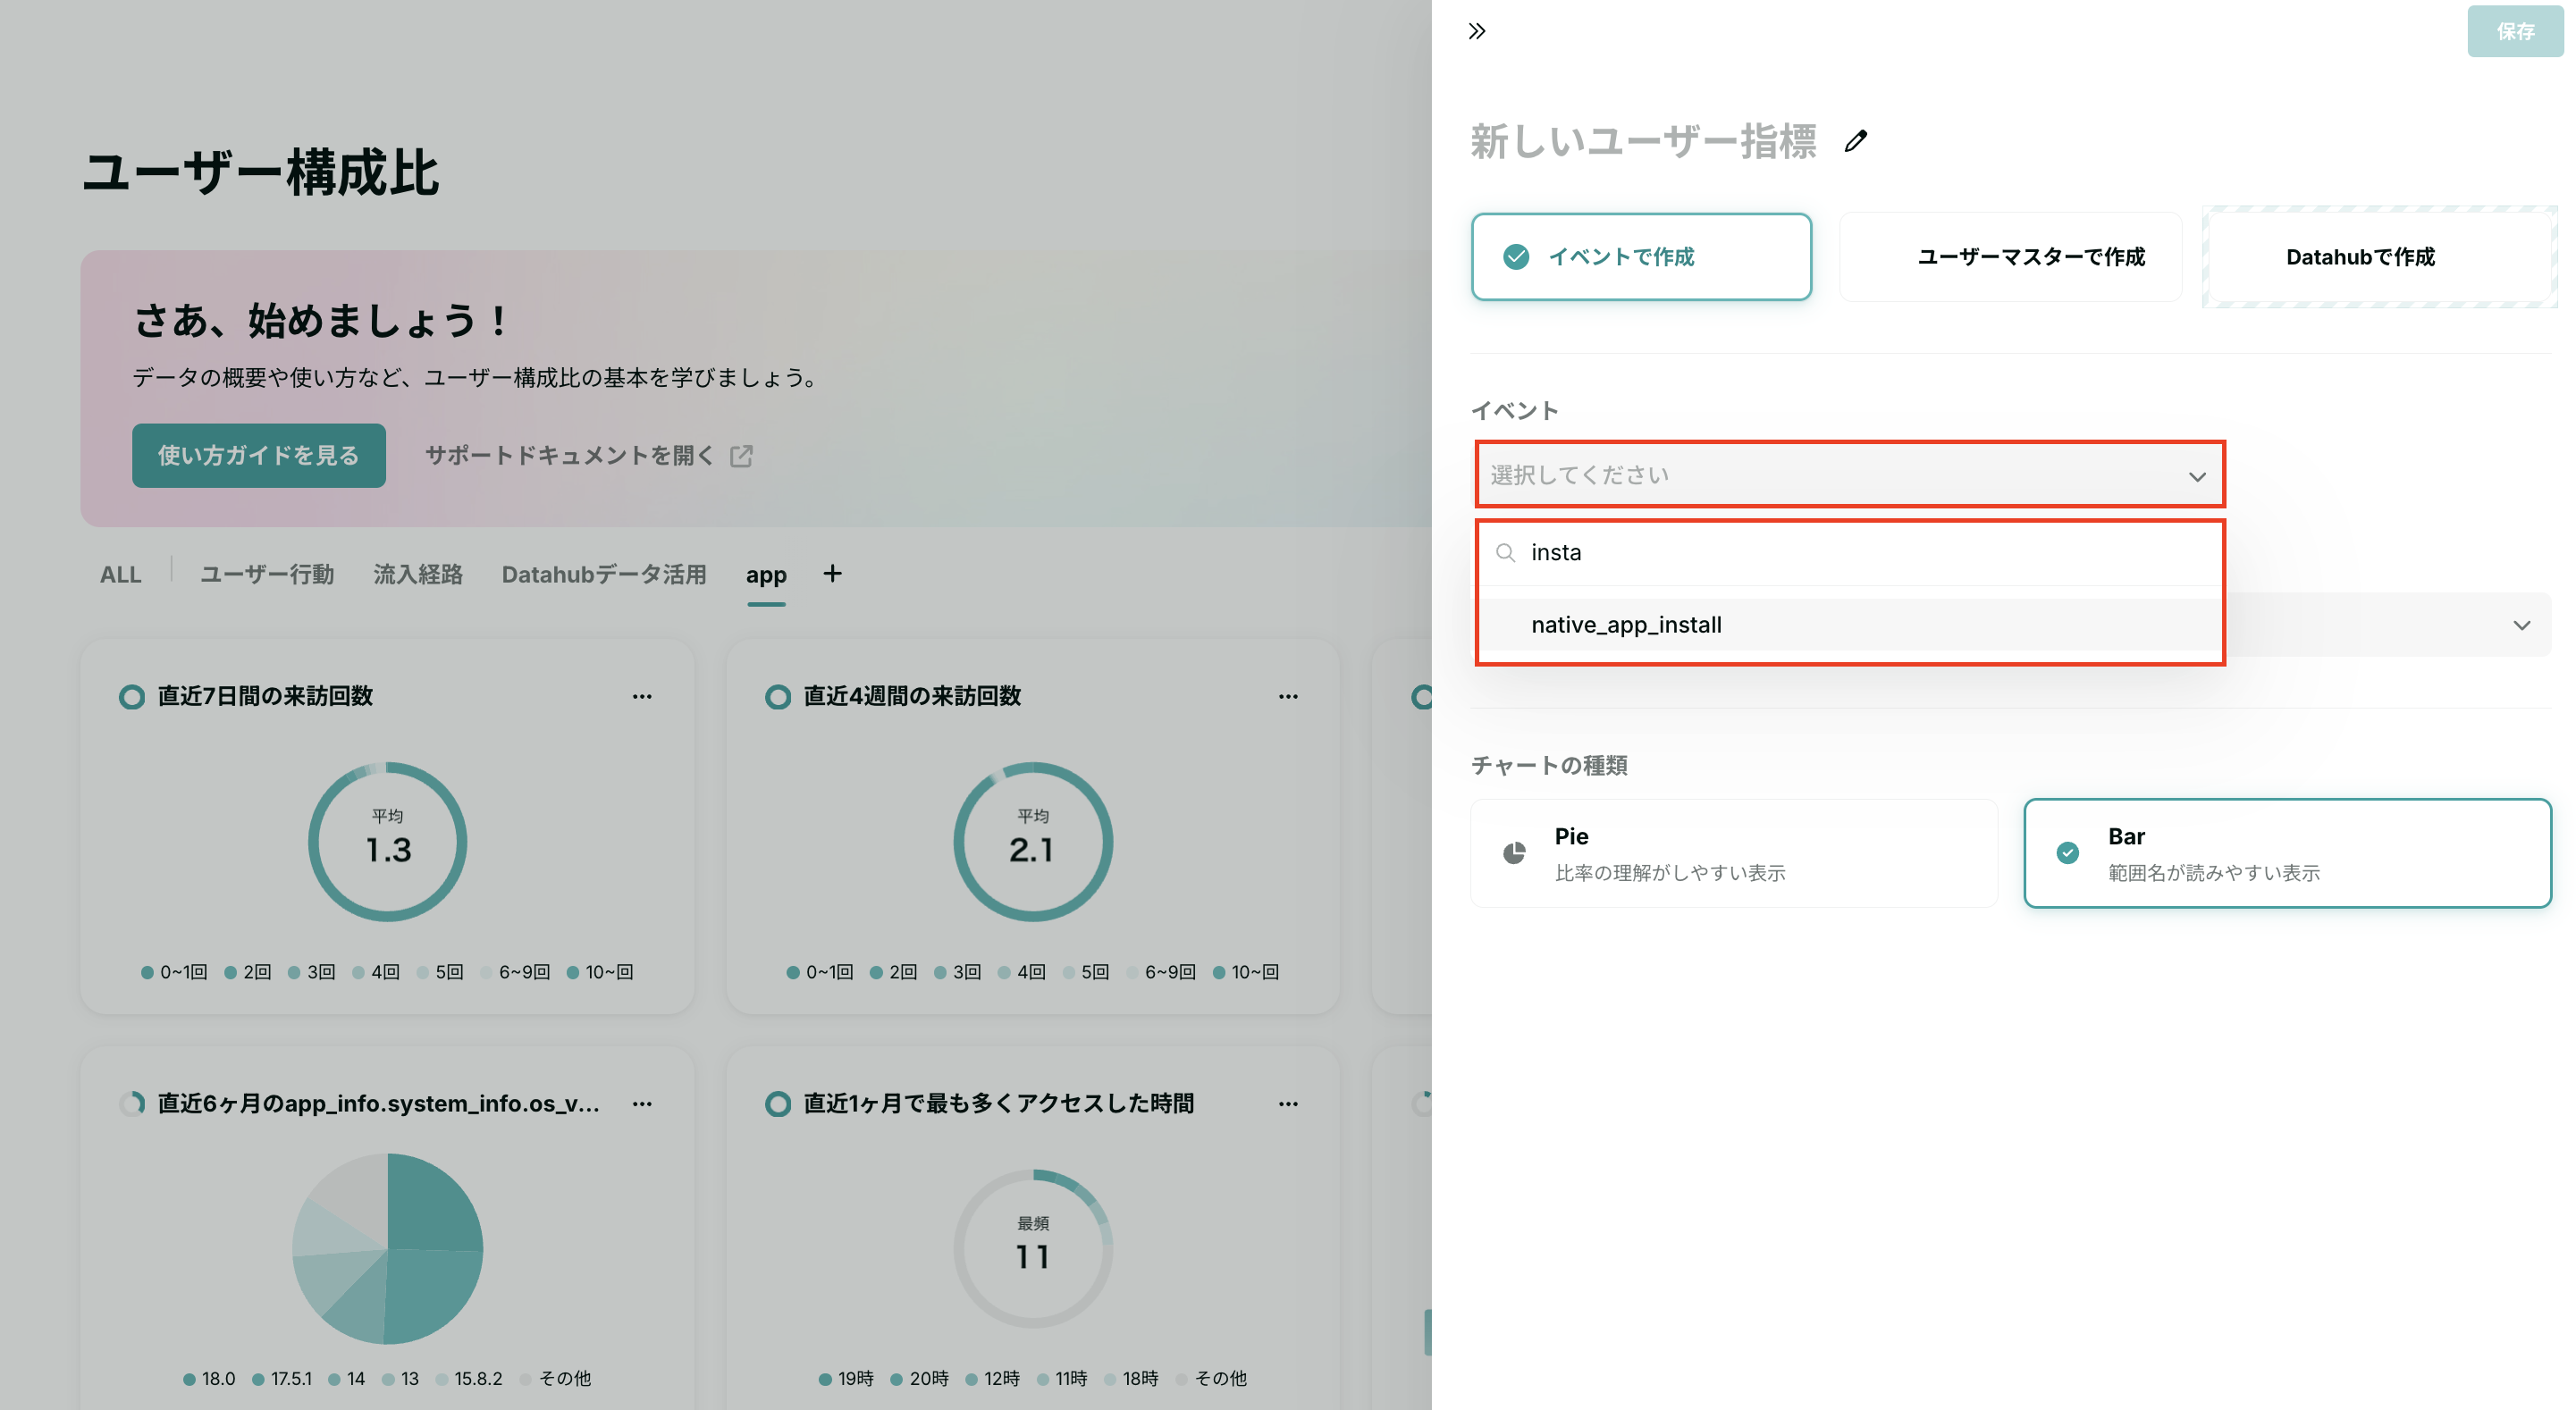Click spinner icon of 直近6ヶ月のapp_info card
Viewport: 2576px width, 1410px height.
pyautogui.click(x=132, y=1104)
